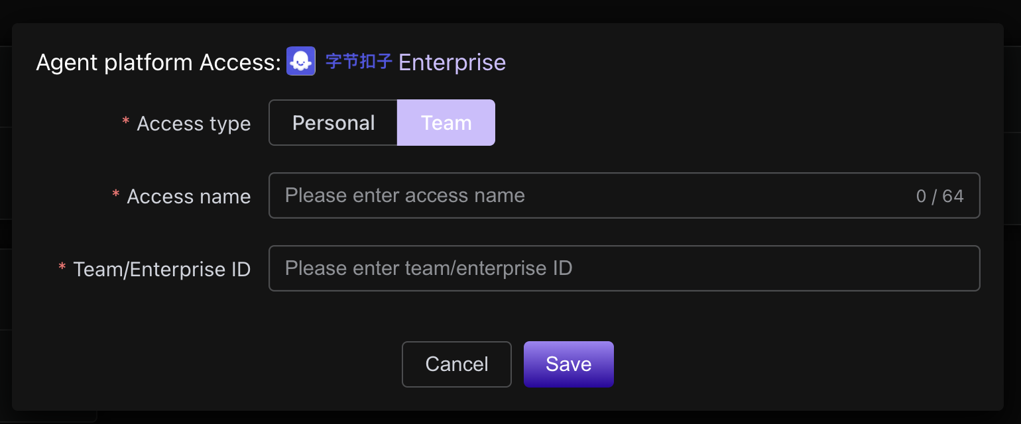Click the required asterisk beside Team/Enterprise ID
The height and width of the screenshot is (424, 1021).
click(62, 266)
